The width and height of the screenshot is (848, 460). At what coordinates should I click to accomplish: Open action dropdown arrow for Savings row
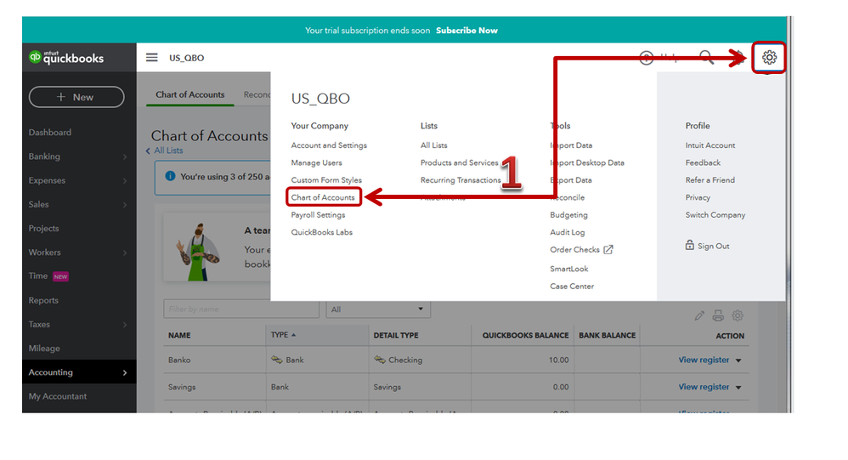pos(738,388)
